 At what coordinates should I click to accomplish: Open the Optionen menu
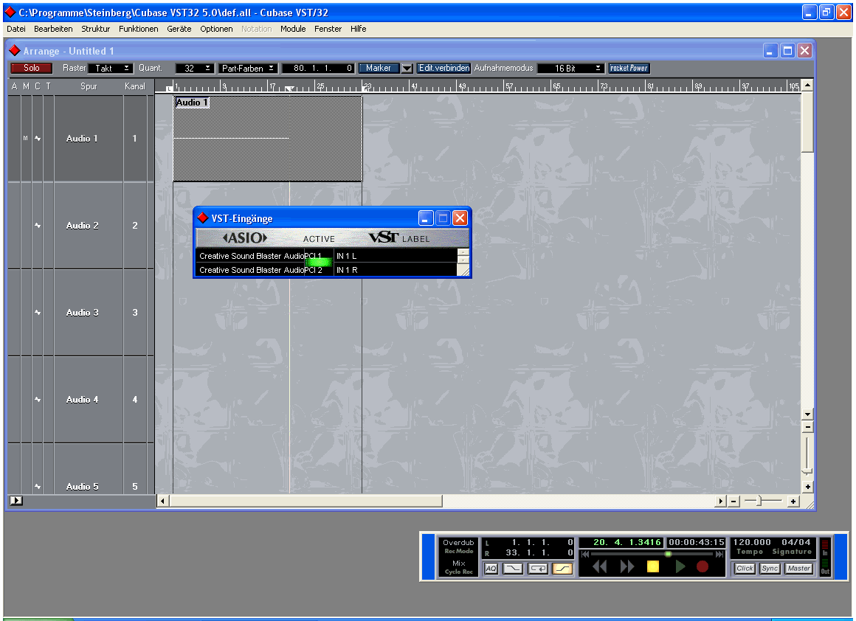click(216, 29)
